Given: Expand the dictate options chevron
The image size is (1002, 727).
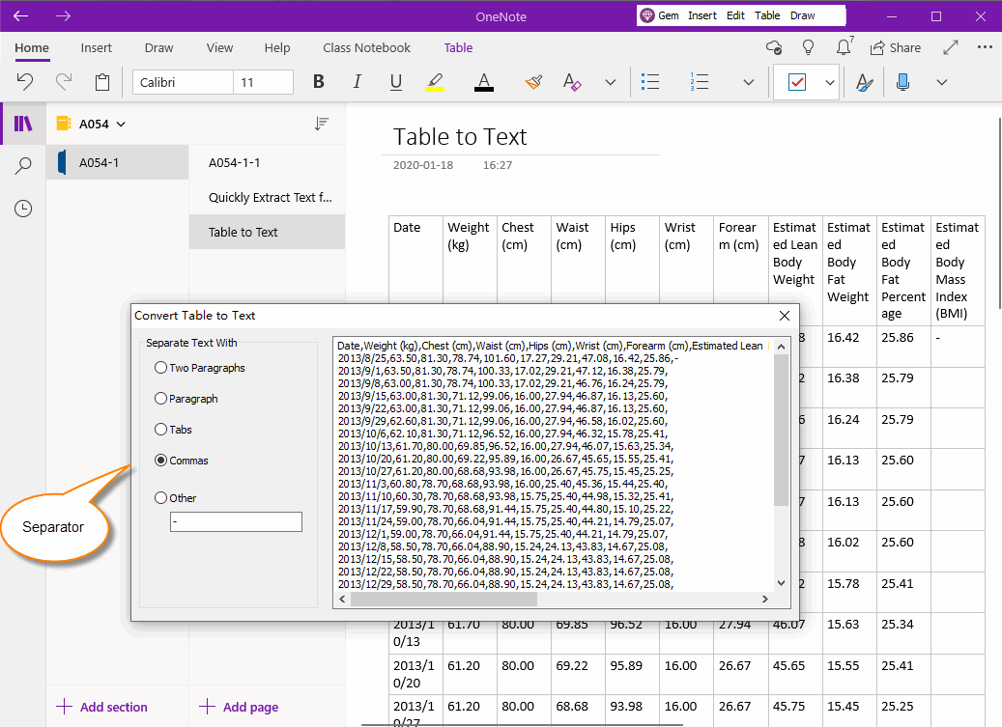Looking at the screenshot, I should (941, 82).
